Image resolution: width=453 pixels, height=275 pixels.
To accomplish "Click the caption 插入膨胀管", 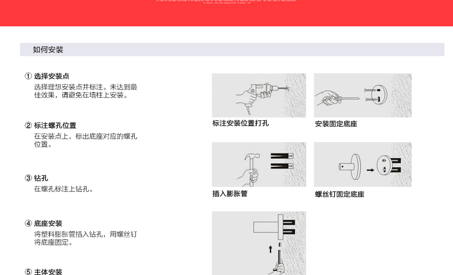I will coord(230,194).
